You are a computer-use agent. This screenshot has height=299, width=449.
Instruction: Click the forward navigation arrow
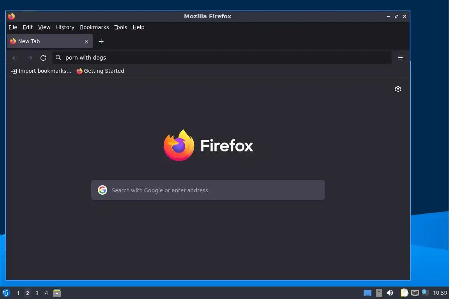(29, 58)
